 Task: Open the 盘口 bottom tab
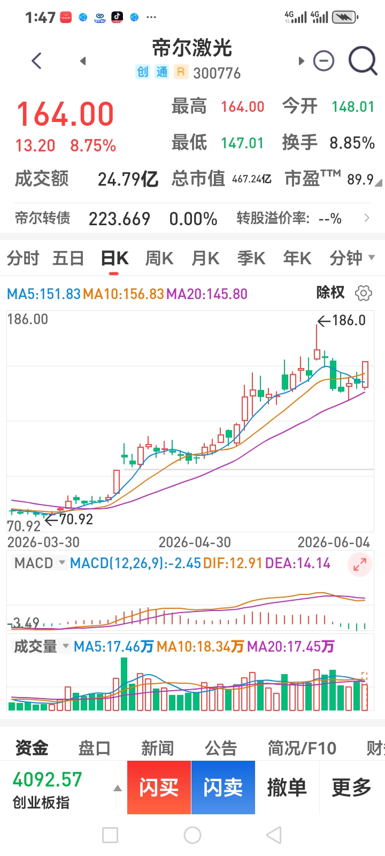(x=95, y=747)
